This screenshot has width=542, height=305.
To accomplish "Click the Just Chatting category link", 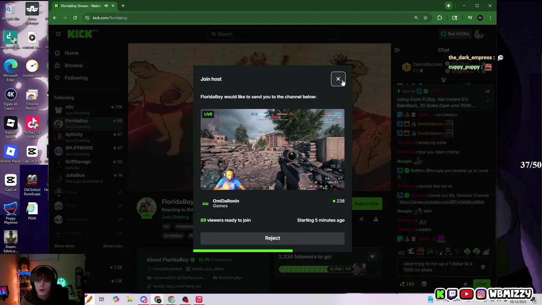I will (x=175, y=217).
